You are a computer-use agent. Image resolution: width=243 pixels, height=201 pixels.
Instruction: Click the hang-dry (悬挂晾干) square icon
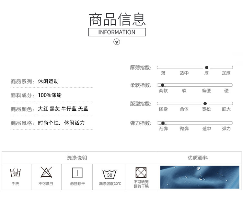point(77,173)
